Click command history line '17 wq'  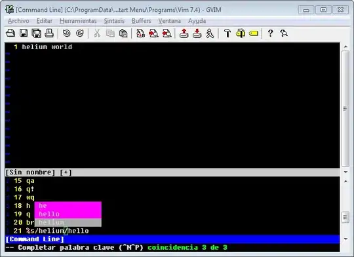[24, 197]
